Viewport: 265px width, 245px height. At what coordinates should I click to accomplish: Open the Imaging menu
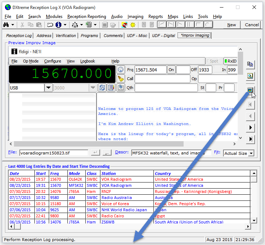pyautogui.click(x=136, y=17)
